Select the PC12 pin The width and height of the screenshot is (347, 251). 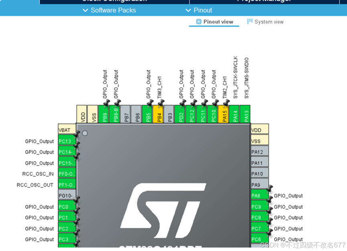[x=191, y=114]
